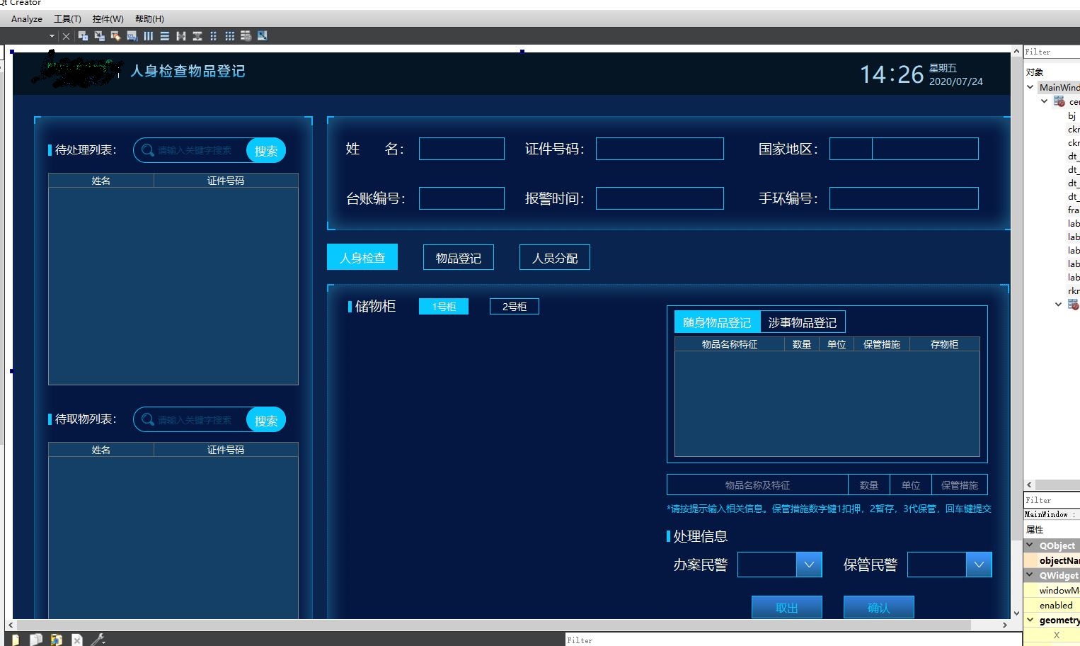The image size is (1080, 646).
Task: Switch to the 随身物品登记 tab
Action: 717,322
